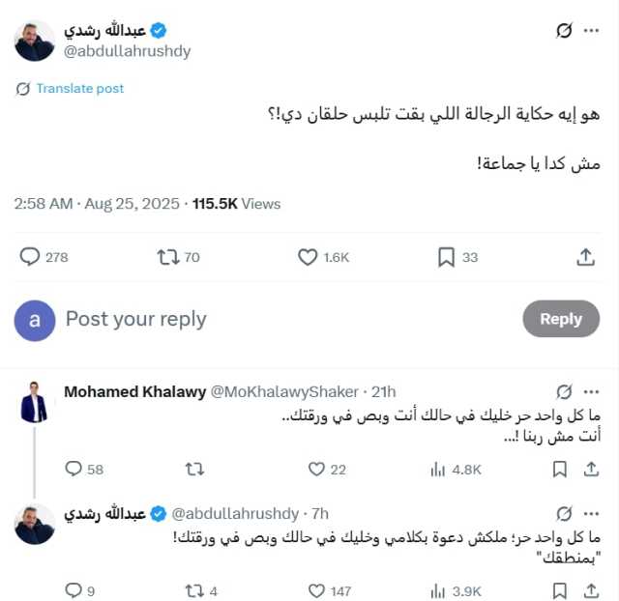Open more options on the bottom reply

pos(591,513)
